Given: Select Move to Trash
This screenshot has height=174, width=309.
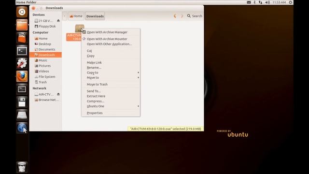Looking at the screenshot, I should point(111,84).
